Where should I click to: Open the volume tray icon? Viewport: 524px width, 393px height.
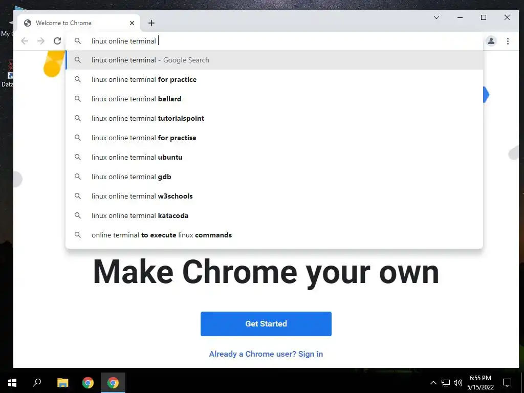458,383
